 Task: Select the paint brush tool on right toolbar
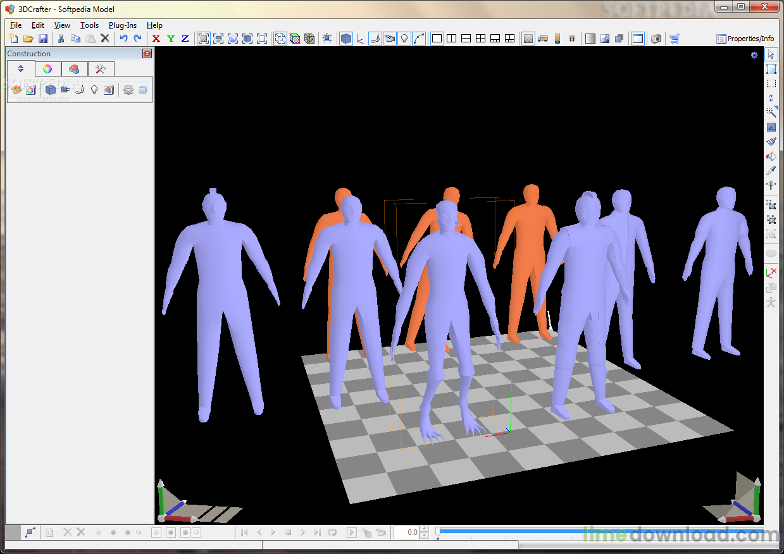[771, 142]
